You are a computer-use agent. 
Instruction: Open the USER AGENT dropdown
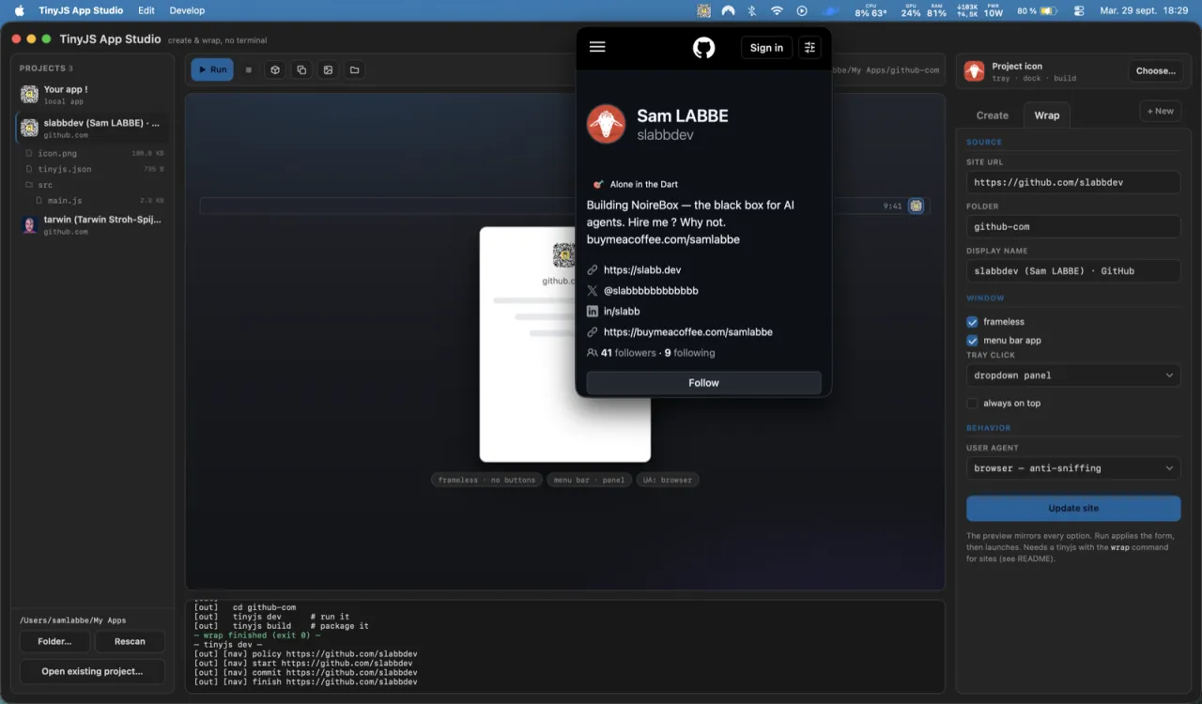pyautogui.click(x=1073, y=467)
